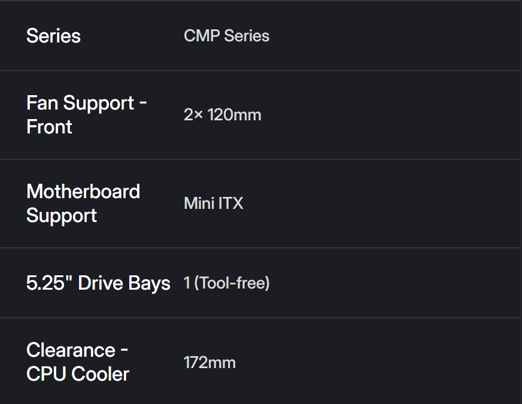522x404 pixels.
Task: Click the word ITX in motherboard value
Action: pyautogui.click(x=231, y=203)
